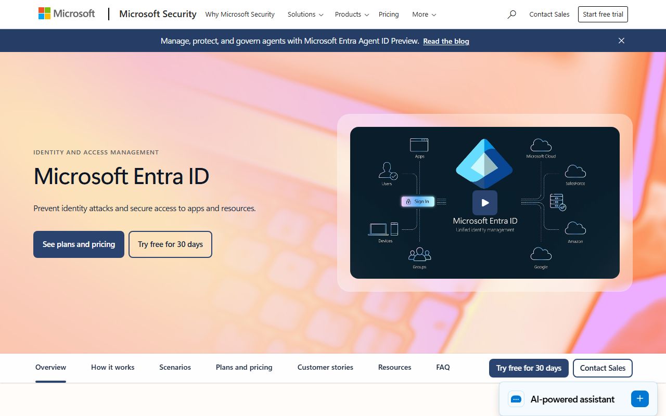Click Try free for 30 days
This screenshot has height=416, width=666.
[x=170, y=244]
